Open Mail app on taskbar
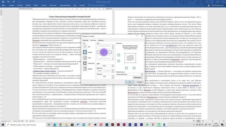Screen dimensions: 226x127 coord(84,125)
